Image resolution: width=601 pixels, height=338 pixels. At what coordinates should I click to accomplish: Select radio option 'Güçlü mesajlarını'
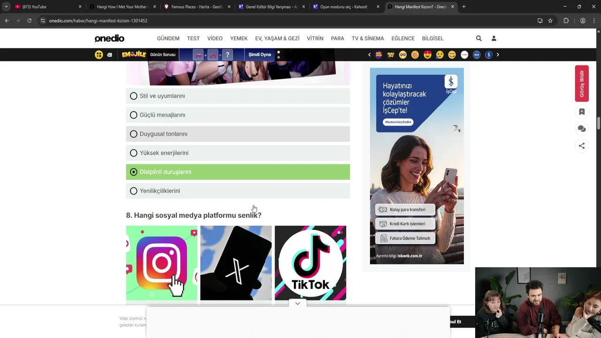[238, 115]
